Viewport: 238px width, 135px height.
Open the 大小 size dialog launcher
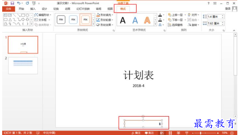[223, 30]
